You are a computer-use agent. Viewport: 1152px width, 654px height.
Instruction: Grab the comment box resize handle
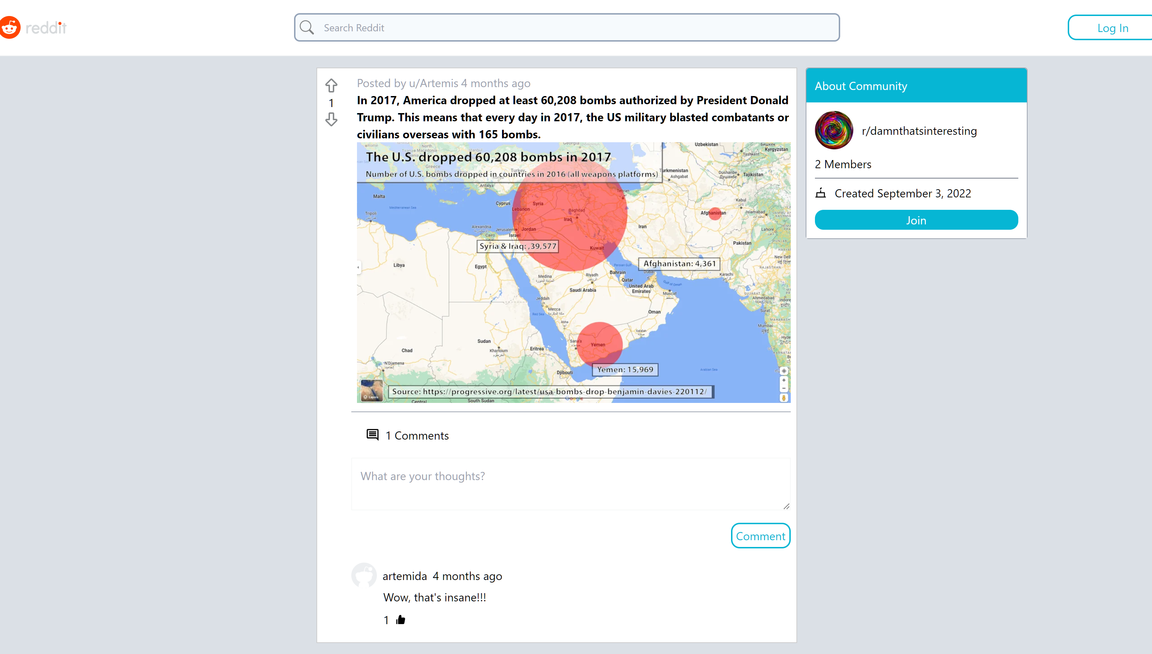pyautogui.click(x=786, y=506)
